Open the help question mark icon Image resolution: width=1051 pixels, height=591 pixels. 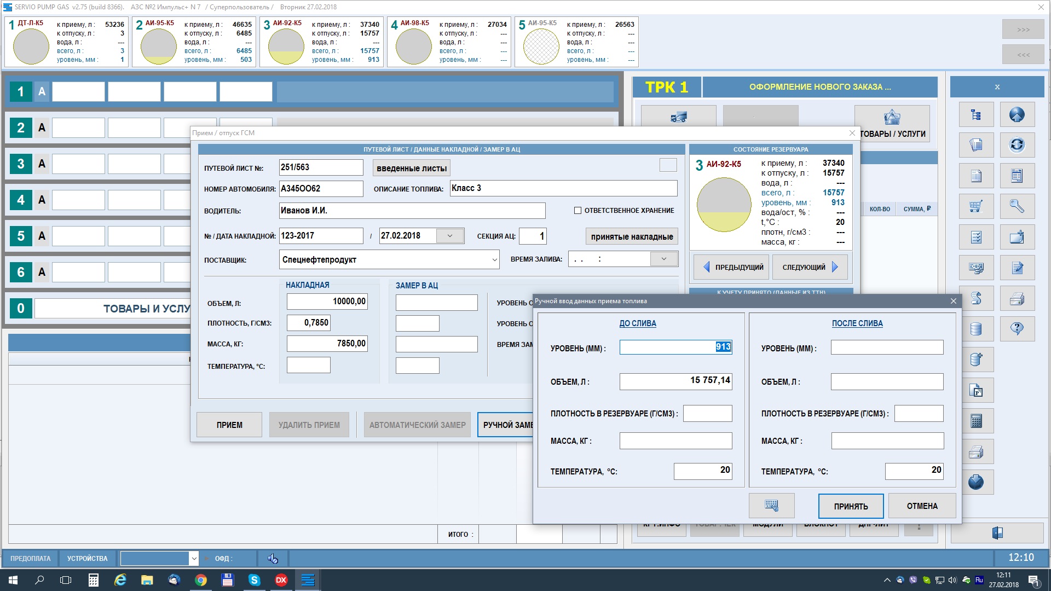(1017, 329)
